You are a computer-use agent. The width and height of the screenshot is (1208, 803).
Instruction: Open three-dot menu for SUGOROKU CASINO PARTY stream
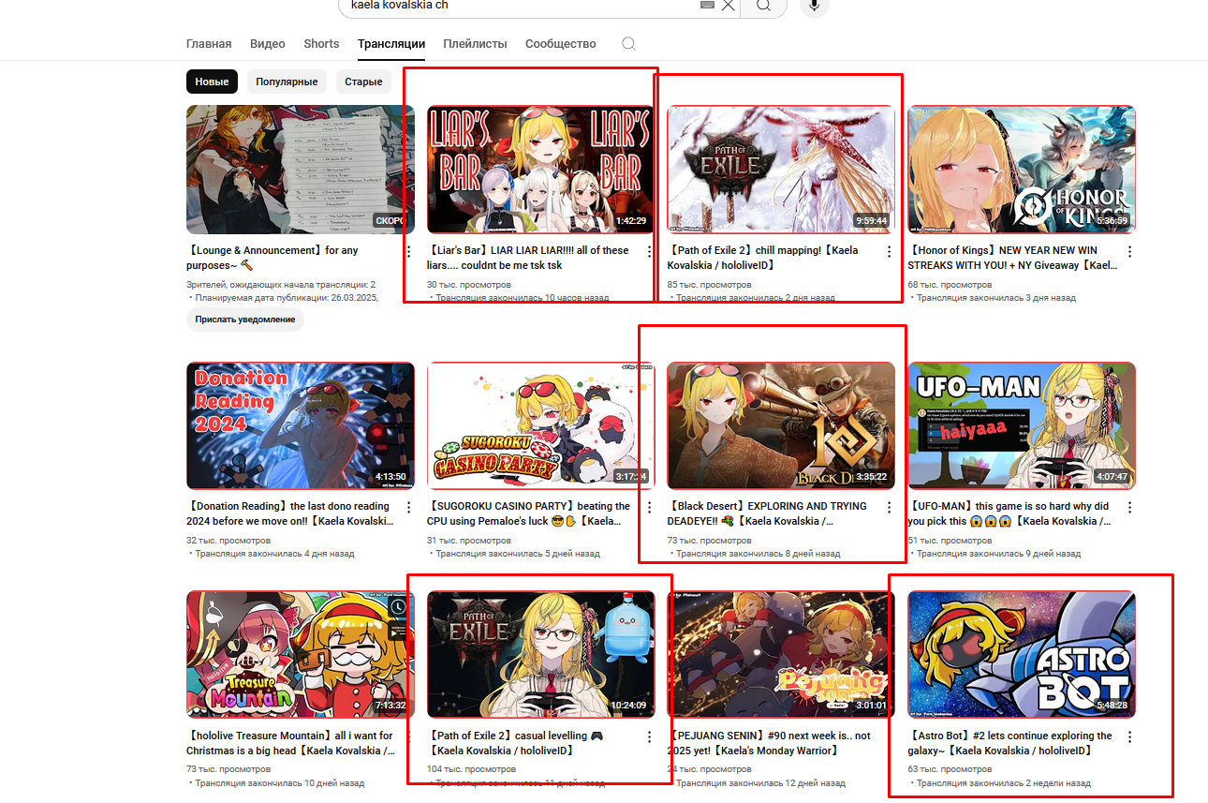649,508
